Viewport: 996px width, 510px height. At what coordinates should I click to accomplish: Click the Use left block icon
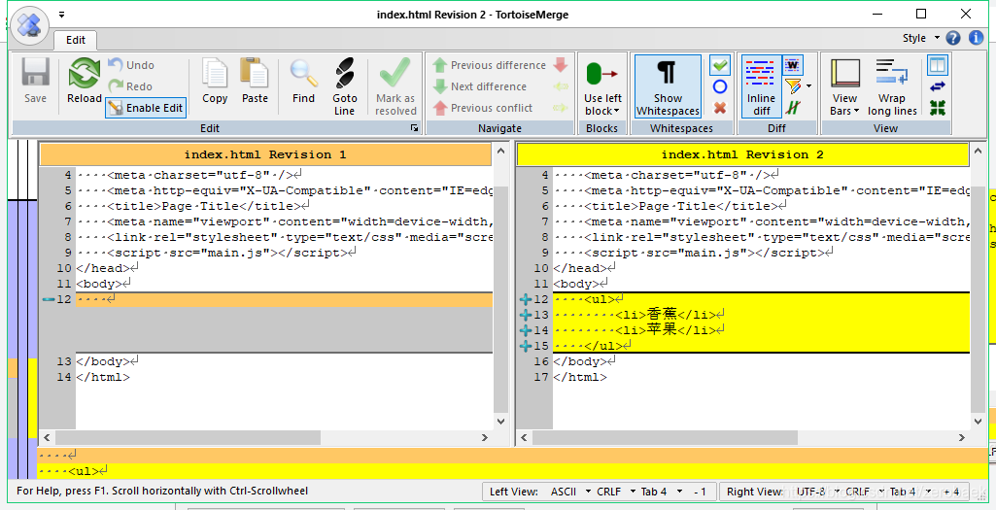point(602,74)
